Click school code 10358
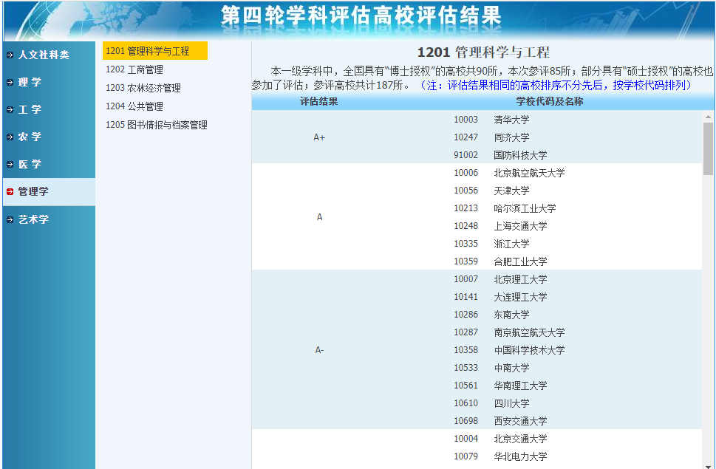Viewport: 716px width, 469px height. [466, 350]
